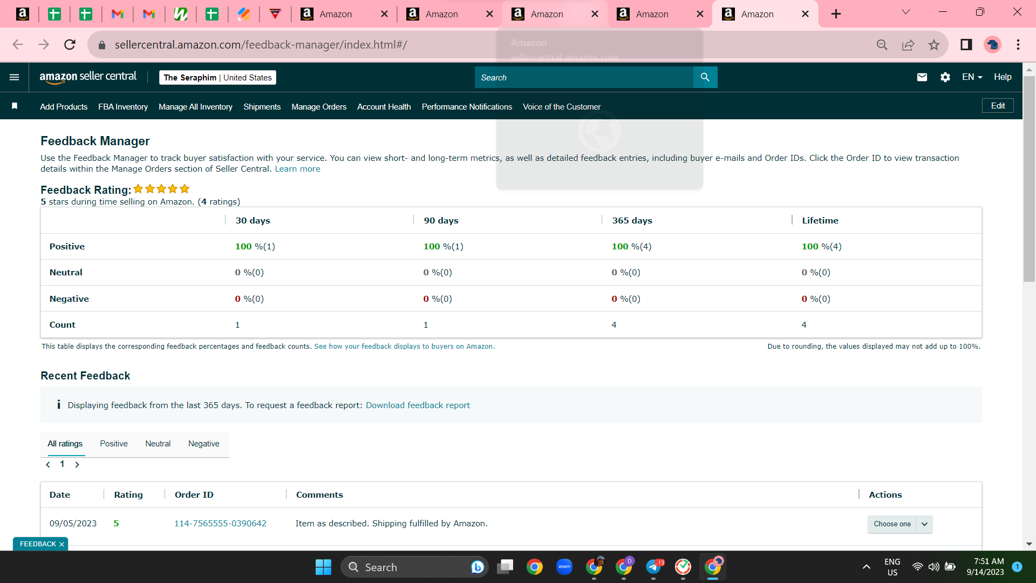Screen dimensions: 1036x583
Task: Close the active Amazon tab
Action: point(805,14)
